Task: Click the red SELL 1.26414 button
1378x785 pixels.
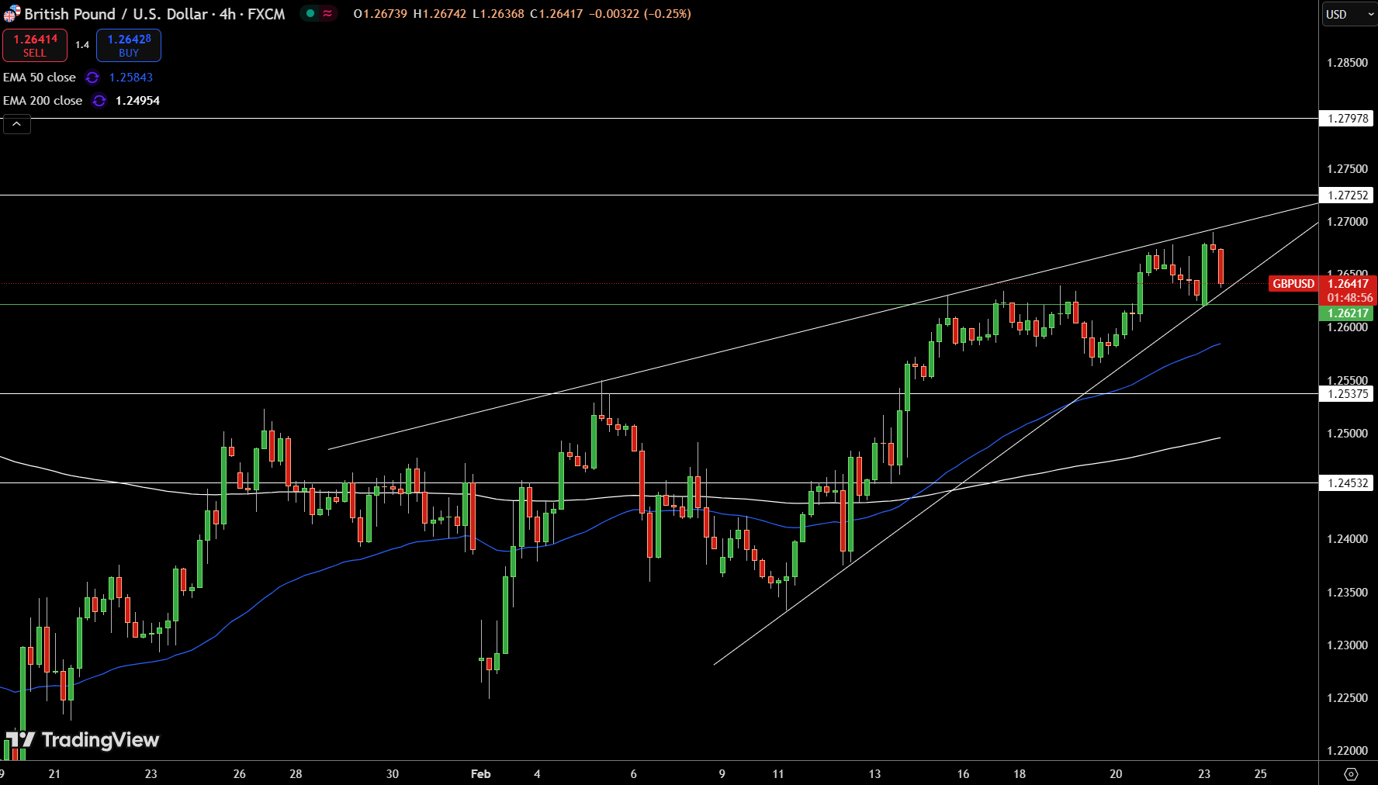Action: click(x=35, y=46)
